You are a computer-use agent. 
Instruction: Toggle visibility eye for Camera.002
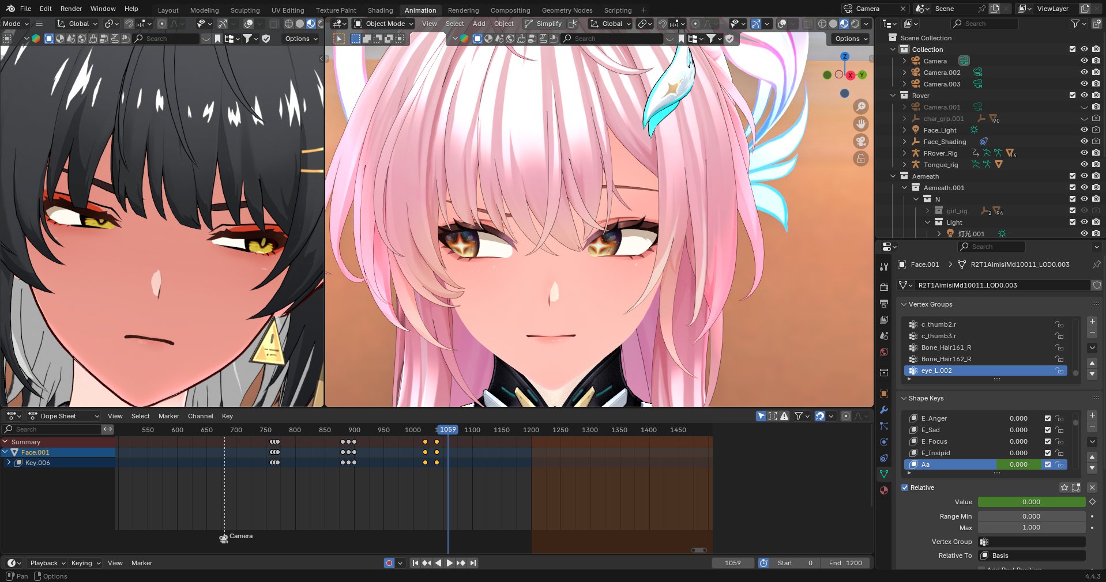pyautogui.click(x=1084, y=73)
